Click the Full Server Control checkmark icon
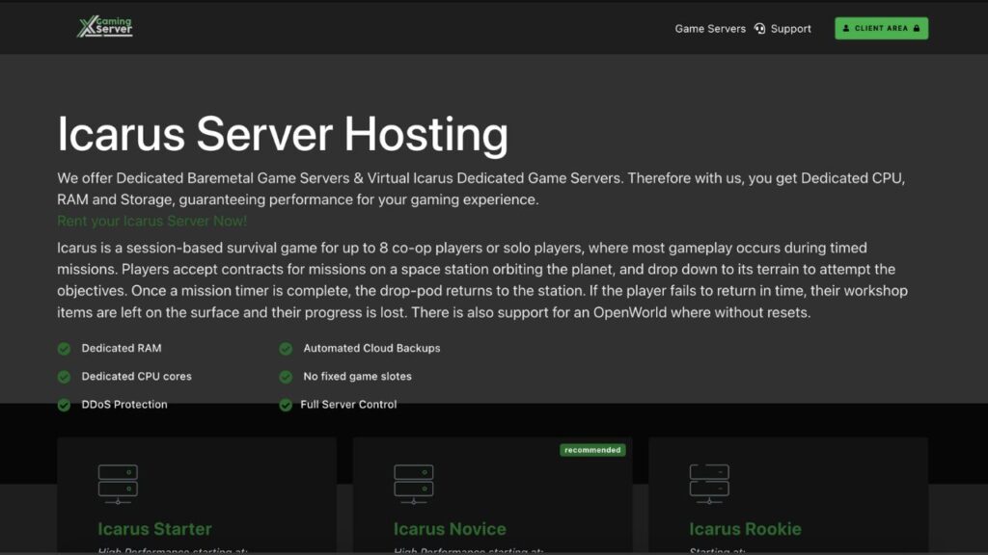988x555 pixels. (x=286, y=405)
